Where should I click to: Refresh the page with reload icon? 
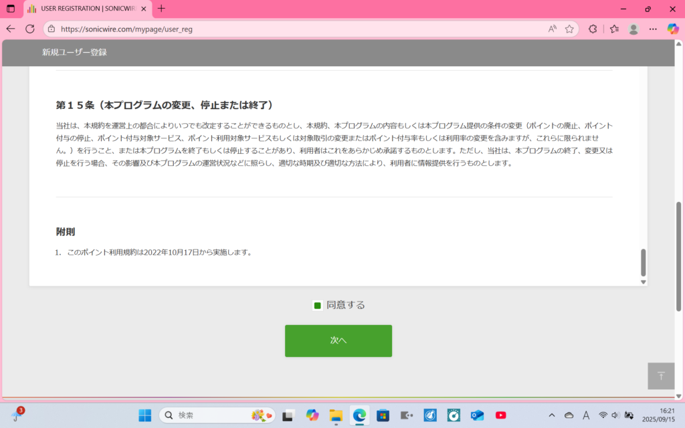[30, 29]
